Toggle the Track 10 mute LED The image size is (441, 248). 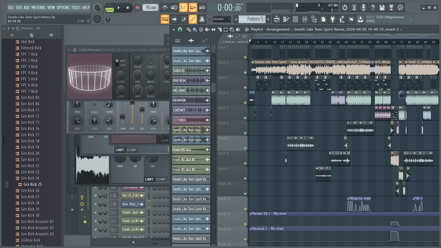[x=245, y=194]
